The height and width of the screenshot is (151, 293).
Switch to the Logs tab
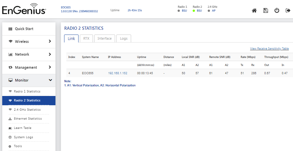coord(123,39)
